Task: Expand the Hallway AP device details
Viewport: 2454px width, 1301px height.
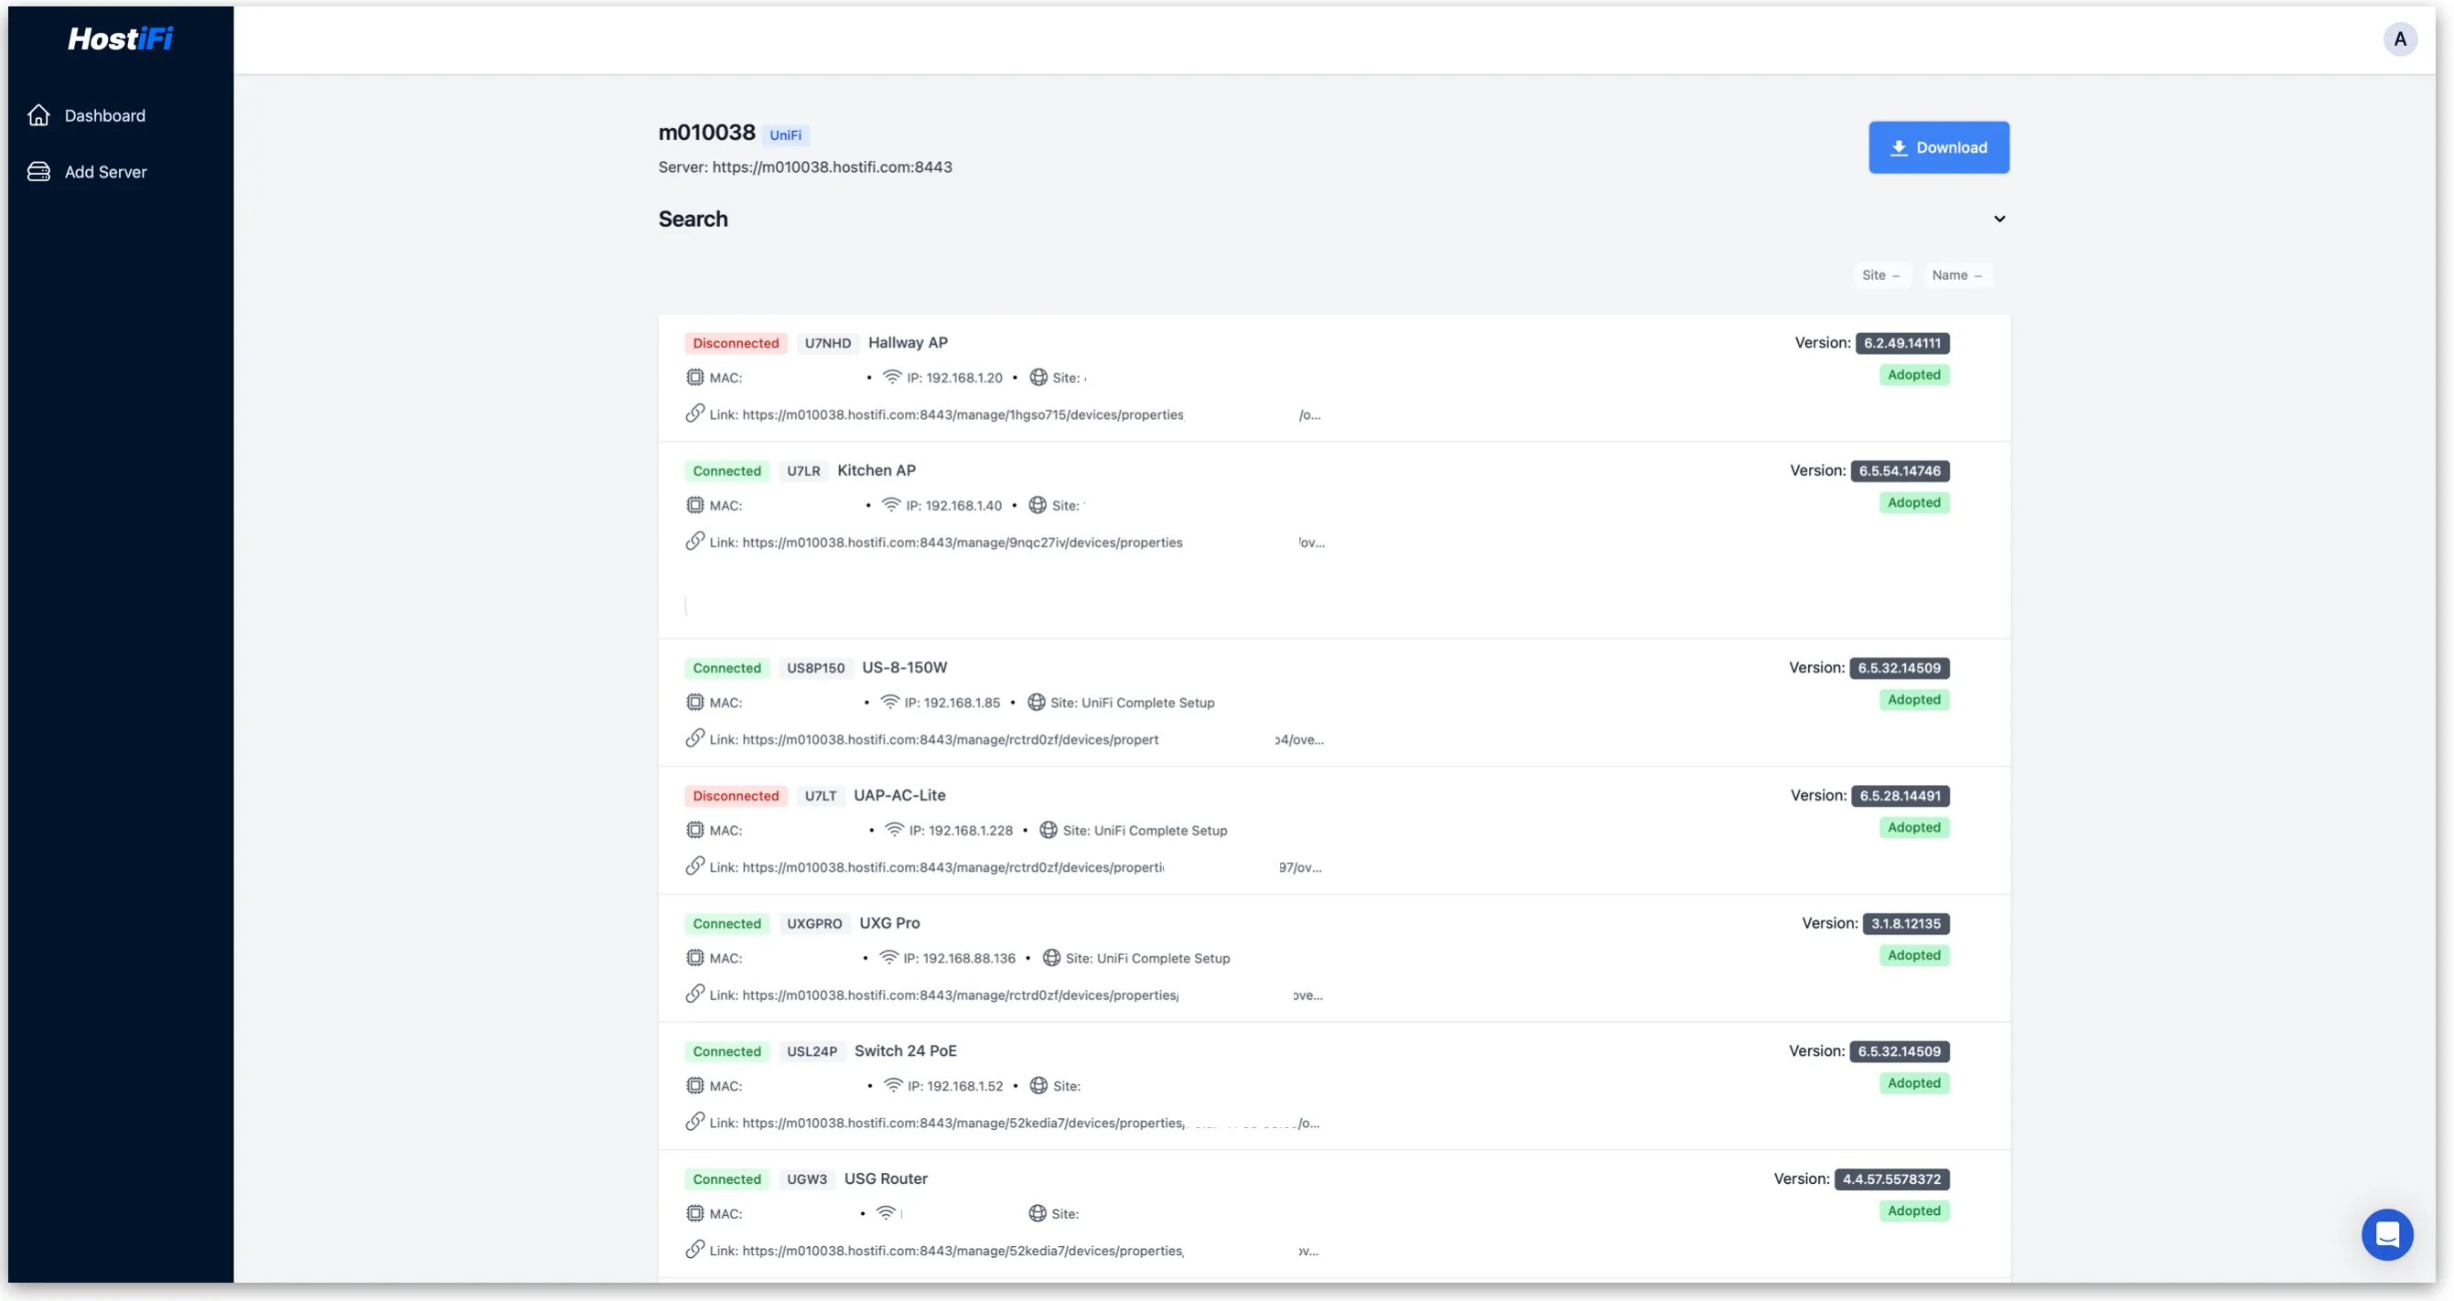Action: click(908, 342)
